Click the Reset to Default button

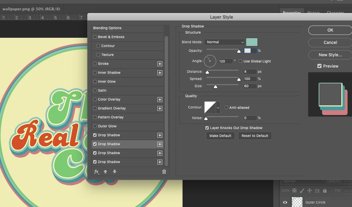point(255,136)
